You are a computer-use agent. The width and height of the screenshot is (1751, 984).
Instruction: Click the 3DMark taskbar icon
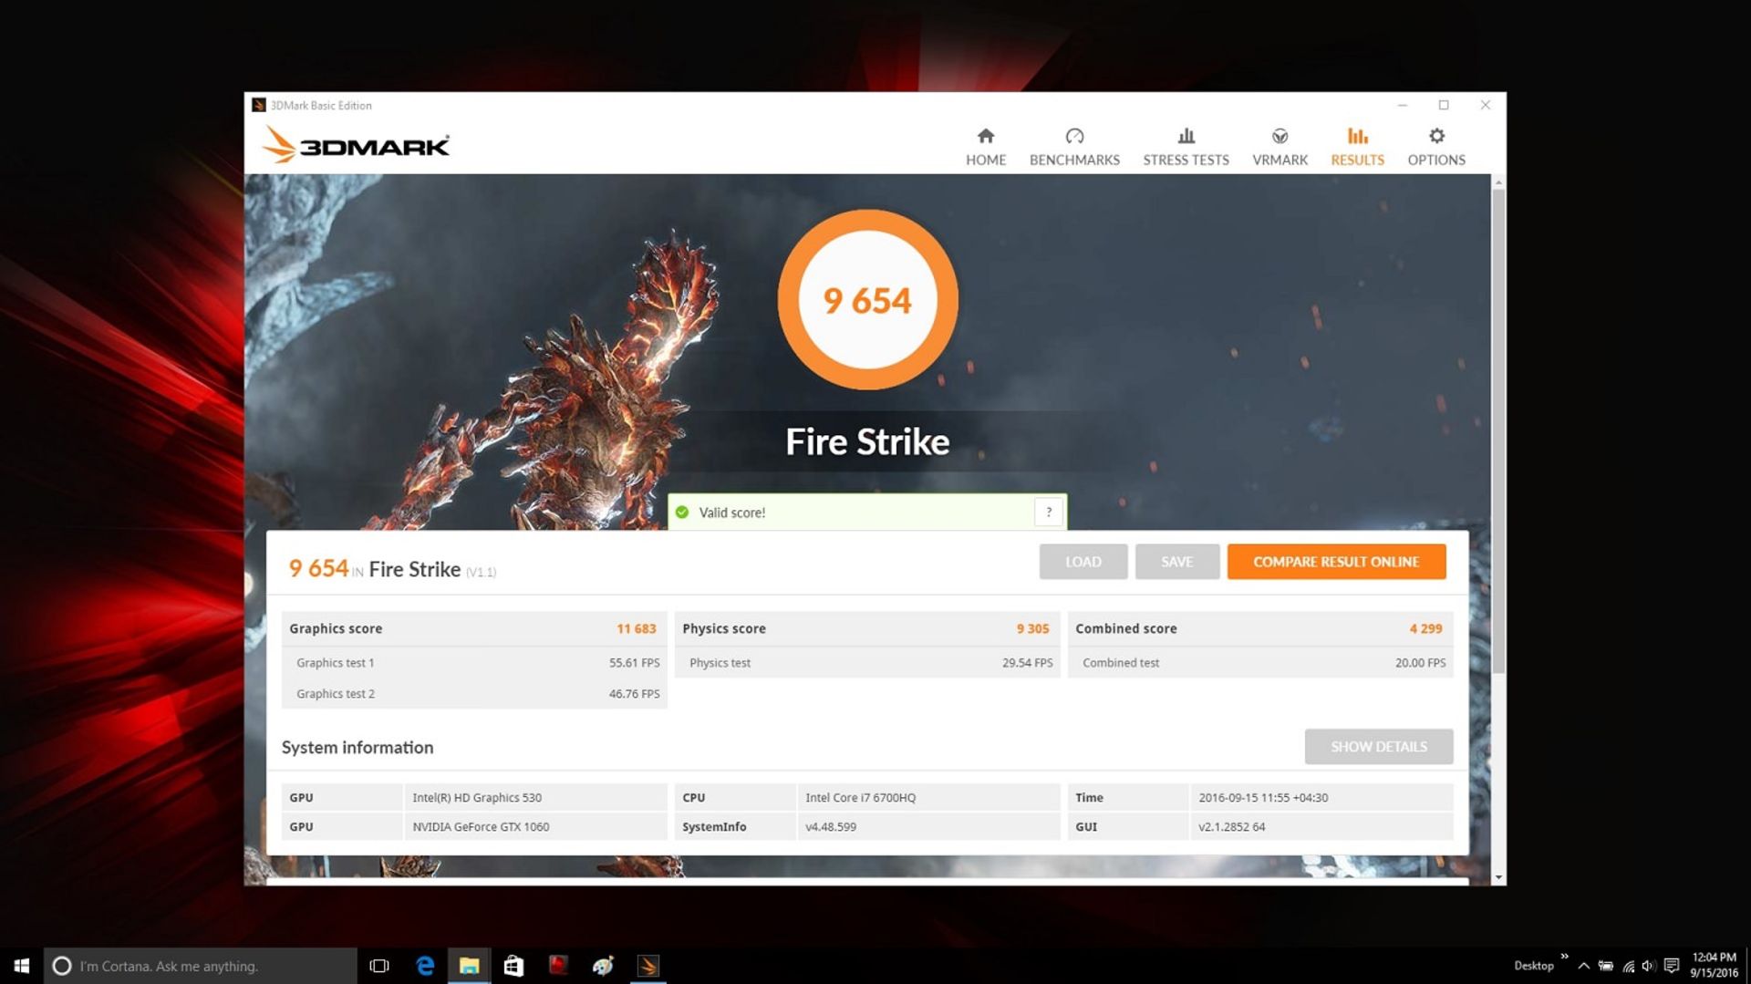(x=648, y=966)
